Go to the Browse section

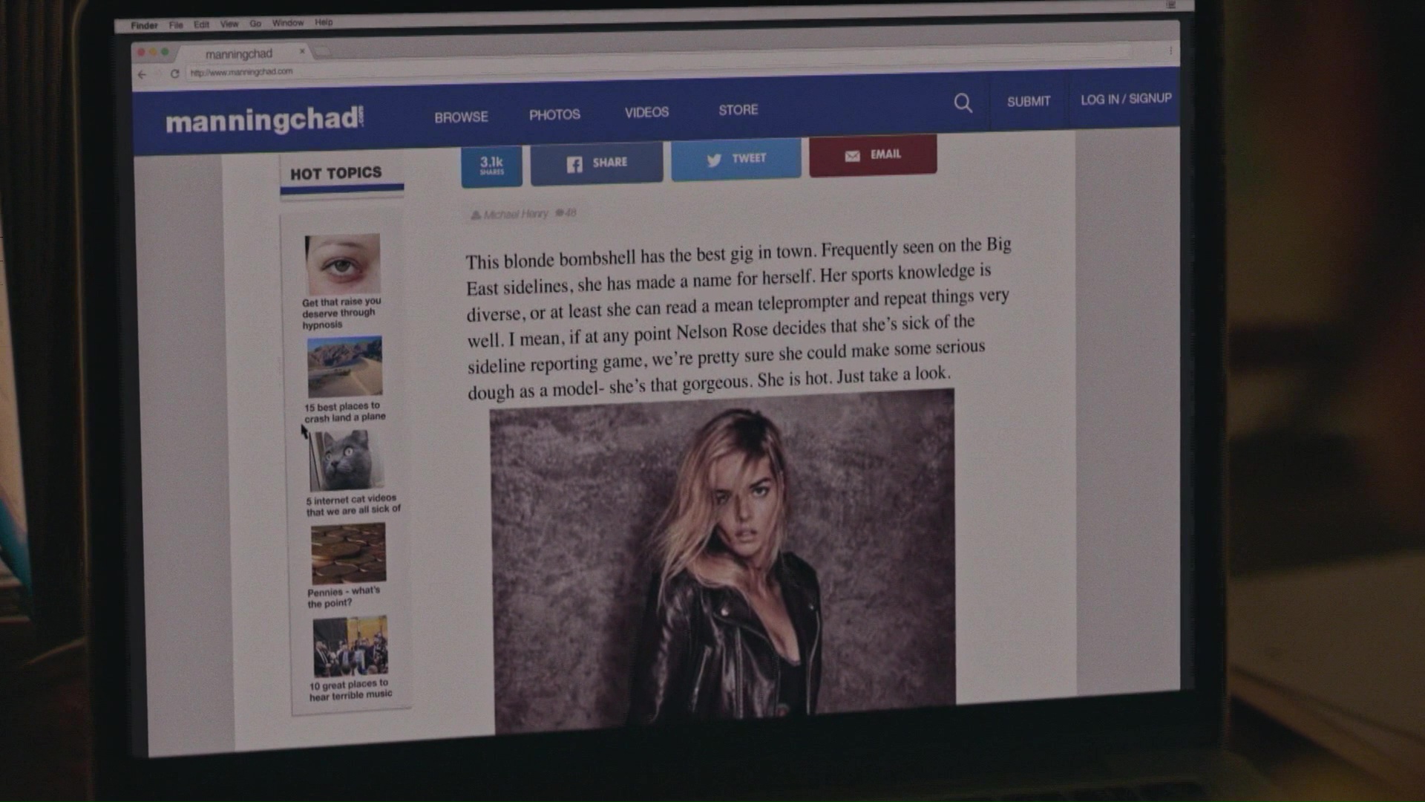click(x=461, y=117)
